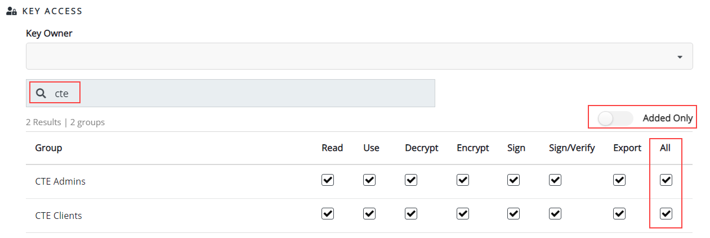Uncheck Use for CTE Admins
710x238 pixels.
[x=369, y=180]
